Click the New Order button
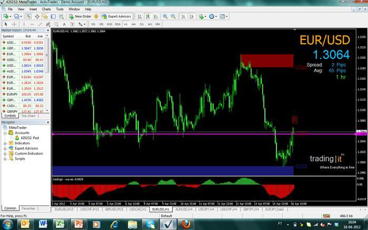Viewport: 368px width, 230px height. (80, 16)
